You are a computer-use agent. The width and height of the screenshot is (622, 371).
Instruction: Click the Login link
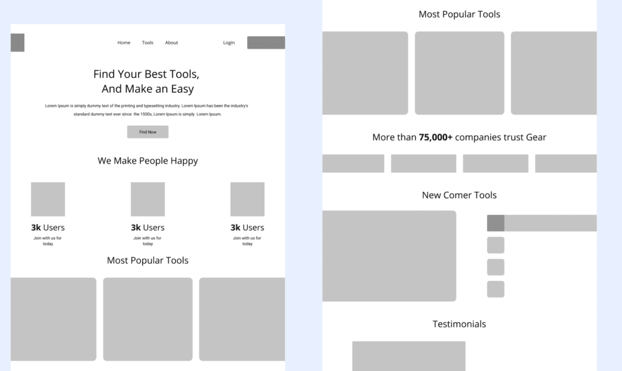(229, 43)
